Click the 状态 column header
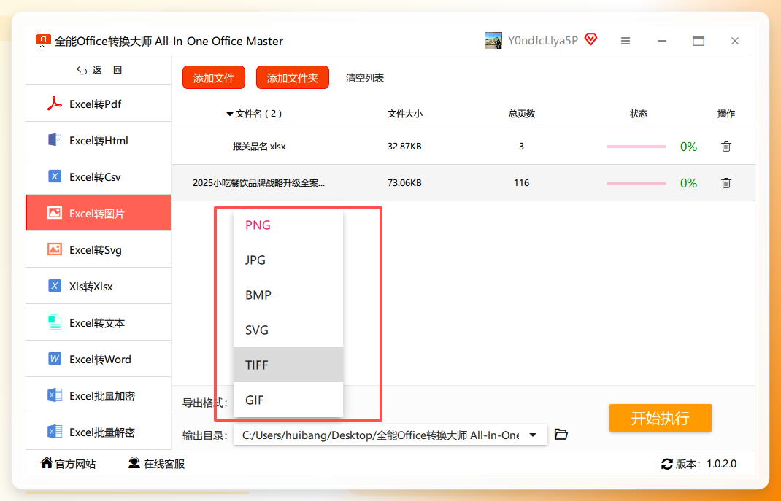The width and height of the screenshot is (781, 501). 639,114
